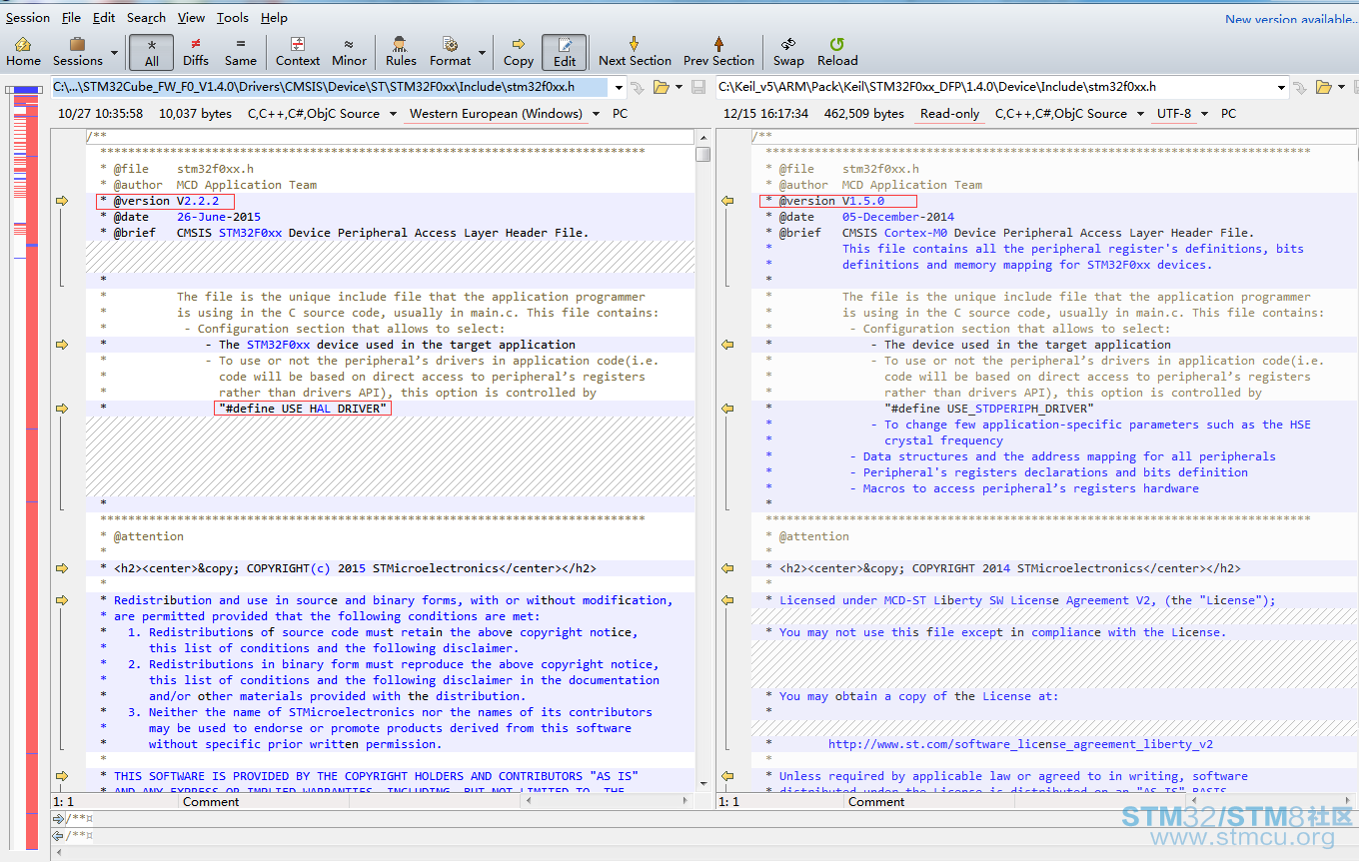The height and width of the screenshot is (862, 1359).
Task: Open the Session menu
Action: pos(28,18)
